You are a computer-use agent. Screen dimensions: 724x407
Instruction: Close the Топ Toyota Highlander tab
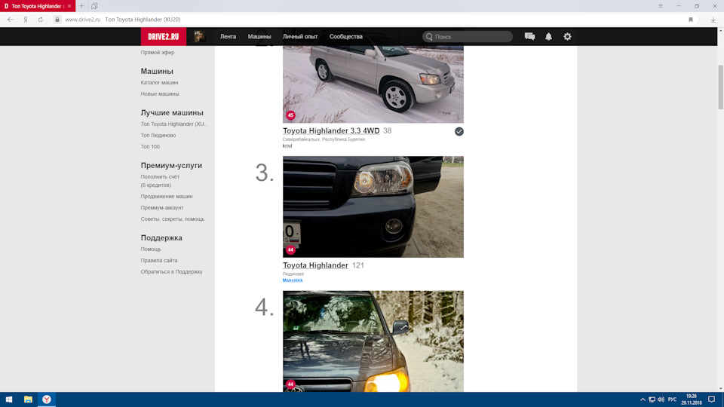pyautogui.click(x=69, y=6)
